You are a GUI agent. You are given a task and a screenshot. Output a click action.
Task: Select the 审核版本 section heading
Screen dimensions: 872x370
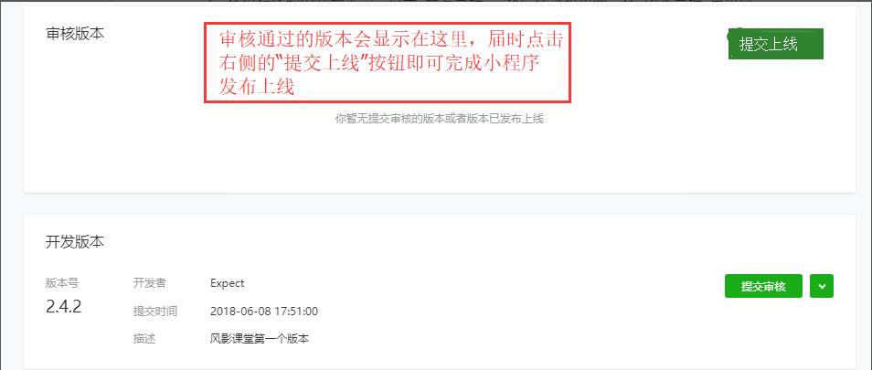tap(75, 33)
